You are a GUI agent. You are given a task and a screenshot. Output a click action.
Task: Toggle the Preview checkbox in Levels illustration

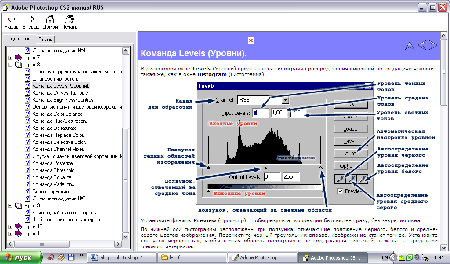click(340, 191)
